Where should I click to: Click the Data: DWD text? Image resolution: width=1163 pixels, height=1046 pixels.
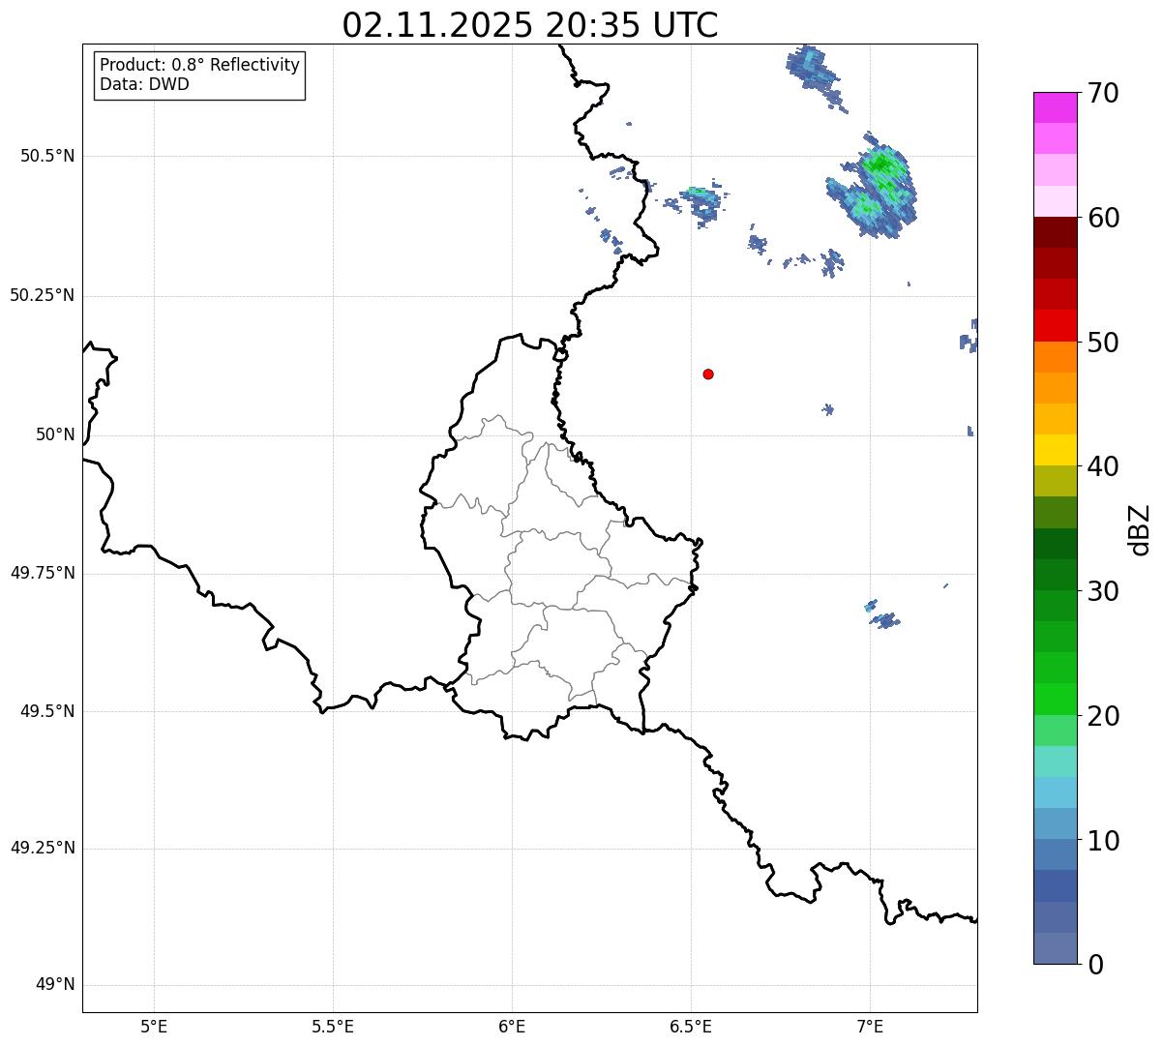tap(144, 84)
